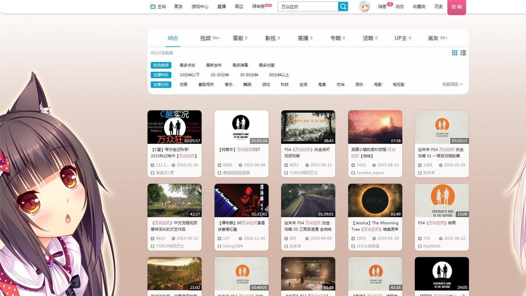Screen dimensions: 526x296
Task: Open uploader LESUL放映室 profile
Action: click(368, 246)
